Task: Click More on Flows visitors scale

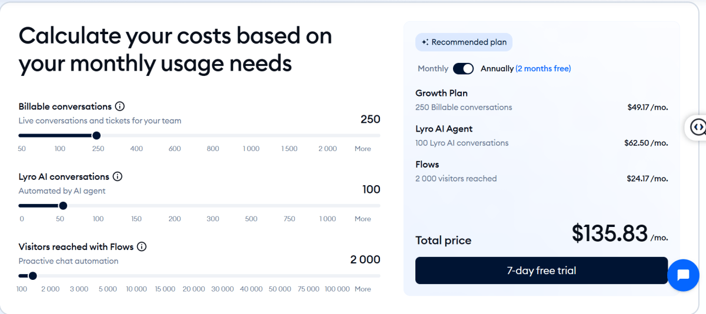Action: pos(363,289)
